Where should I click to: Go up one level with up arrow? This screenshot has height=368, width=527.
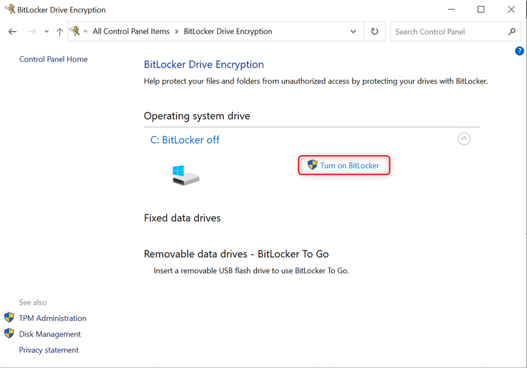pos(60,32)
